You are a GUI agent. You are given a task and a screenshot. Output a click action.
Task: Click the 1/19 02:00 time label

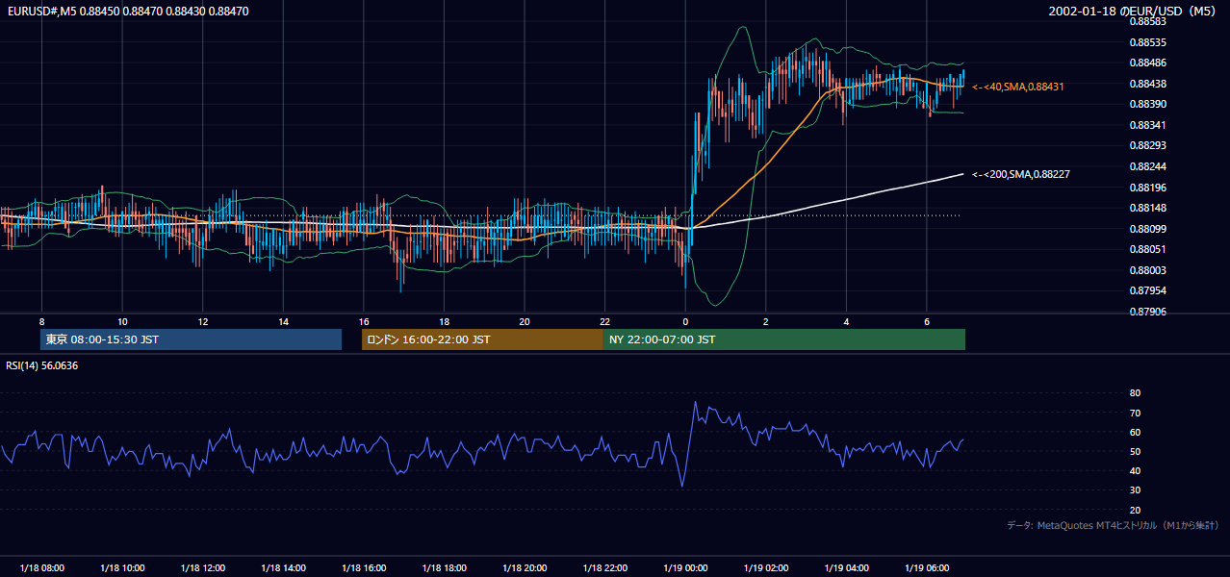pos(765,568)
